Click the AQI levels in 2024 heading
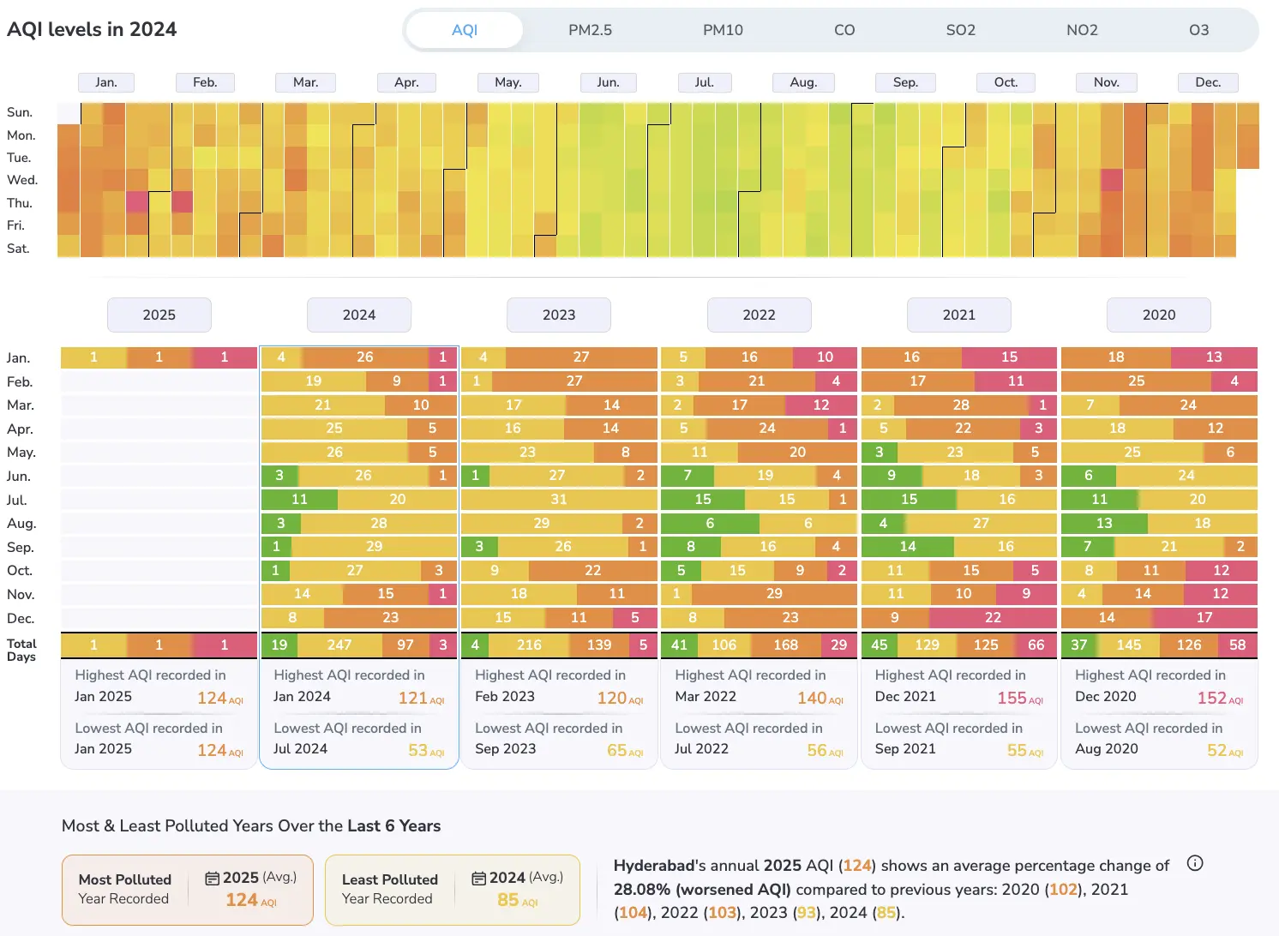Image resolution: width=1279 pixels, height=936 pixels. [92, 29]
